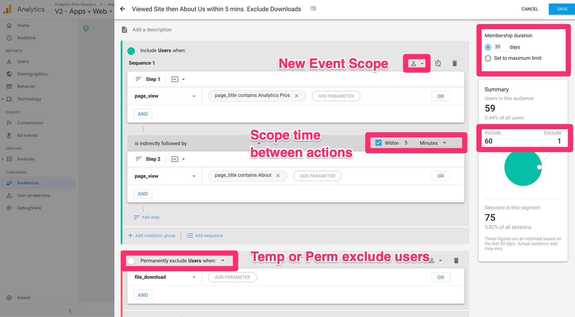
Task: Click the Google Analytics logo
Action: pyautogui.click(x=7, y=8)
